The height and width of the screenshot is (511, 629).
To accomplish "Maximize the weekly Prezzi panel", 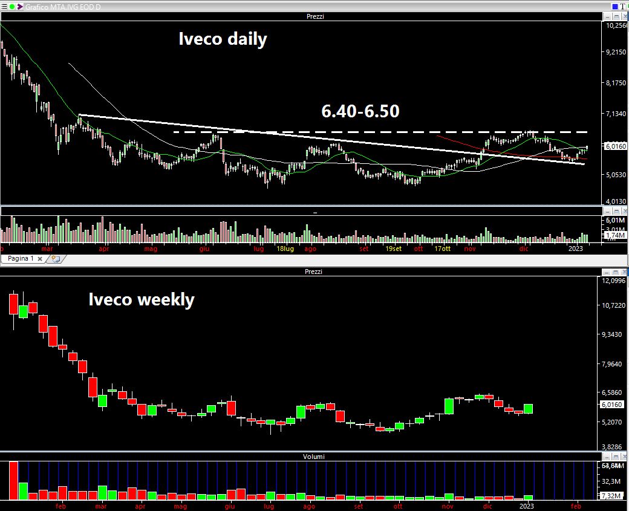I will click(615, 272).
